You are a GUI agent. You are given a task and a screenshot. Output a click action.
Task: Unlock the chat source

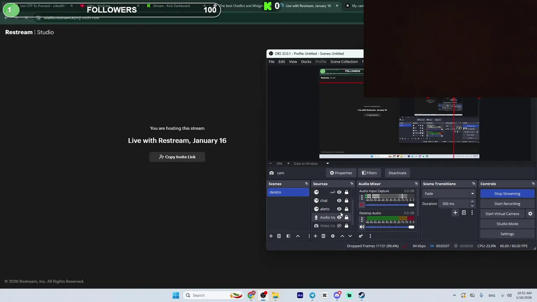click(x=347, y=200)
